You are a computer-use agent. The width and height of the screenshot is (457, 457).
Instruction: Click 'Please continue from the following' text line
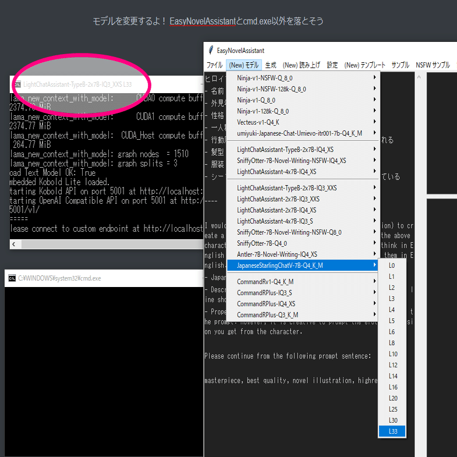pos(288,356)
